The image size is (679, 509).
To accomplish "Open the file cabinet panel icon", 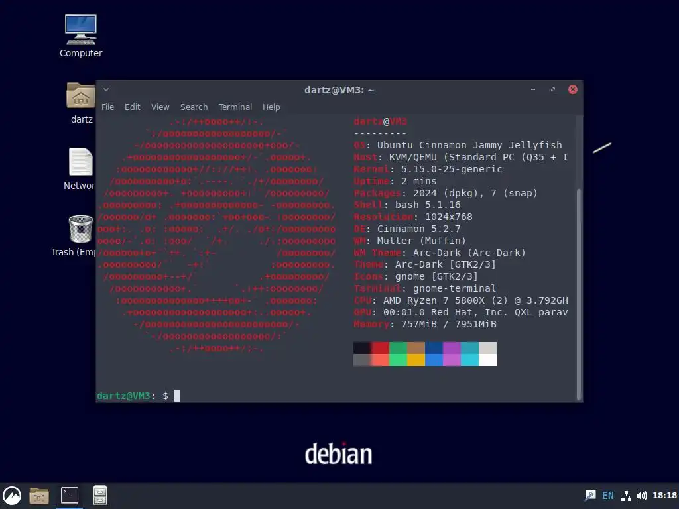I will [x=100, y=496].
